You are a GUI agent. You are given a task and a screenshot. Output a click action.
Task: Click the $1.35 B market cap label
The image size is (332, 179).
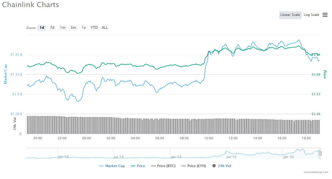(16, 55)
